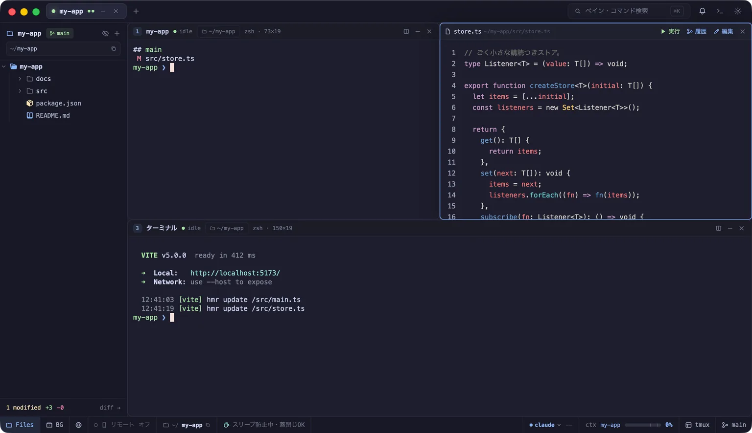Click the ~/my-app folder path in status bar

coord(183,425)
